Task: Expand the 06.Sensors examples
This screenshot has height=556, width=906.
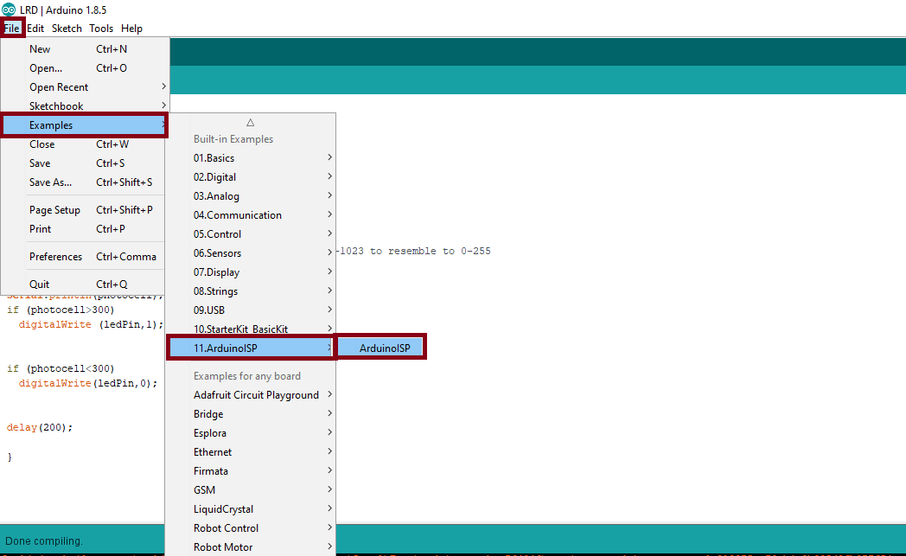Action: [251, 253]
